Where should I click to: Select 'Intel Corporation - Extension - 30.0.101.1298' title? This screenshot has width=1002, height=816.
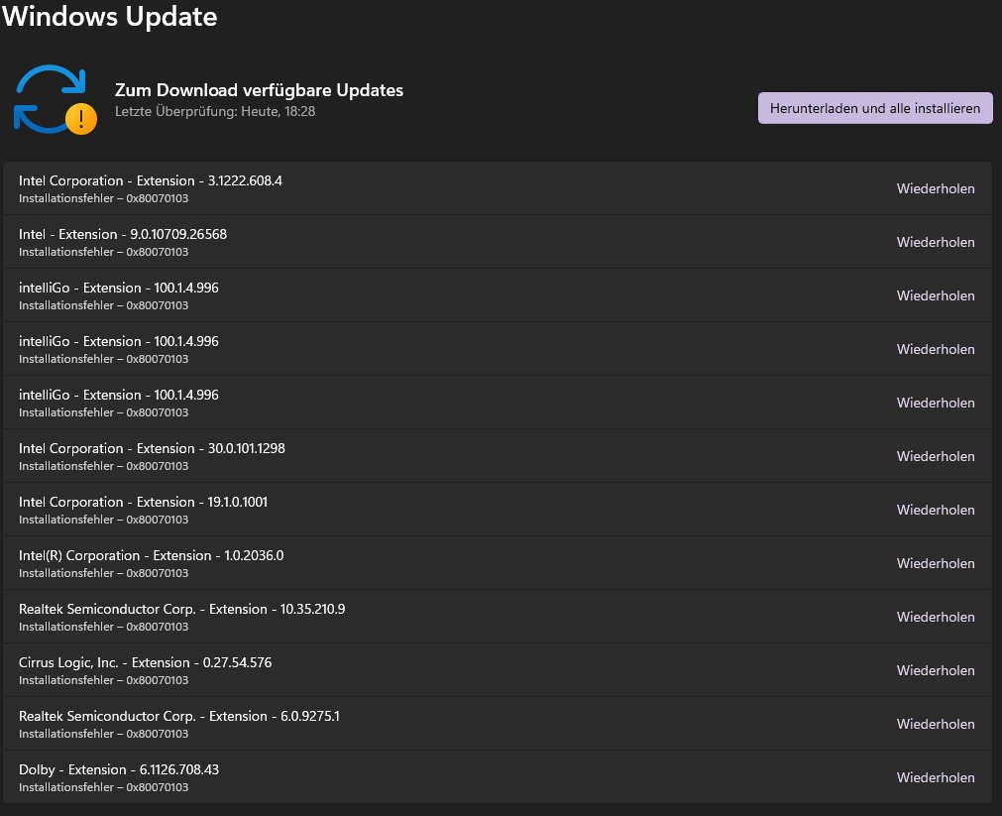[152, 448]
